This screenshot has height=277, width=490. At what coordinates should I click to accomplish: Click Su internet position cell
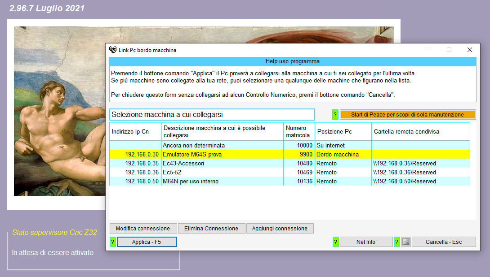343,145
